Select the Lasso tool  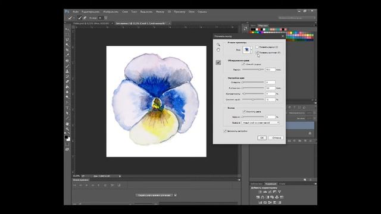click(x=67, y=40)
